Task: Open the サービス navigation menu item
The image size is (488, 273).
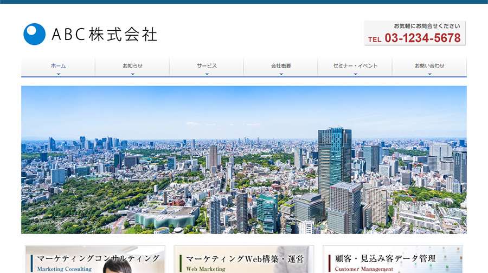Action: 207,66
